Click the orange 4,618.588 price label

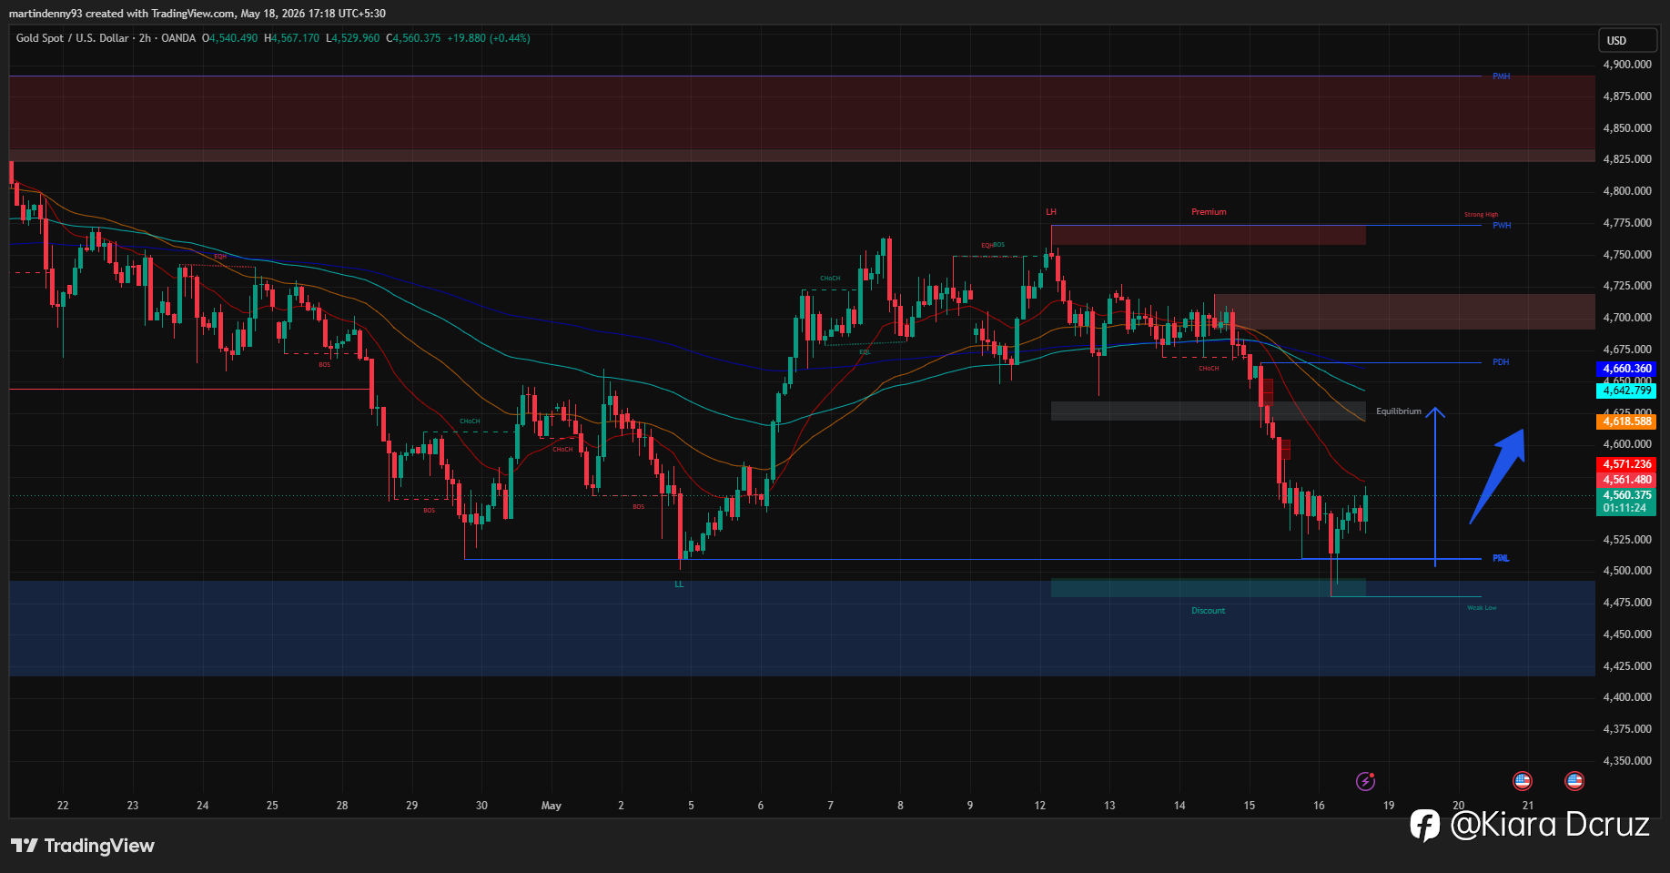pos(1627,421)
